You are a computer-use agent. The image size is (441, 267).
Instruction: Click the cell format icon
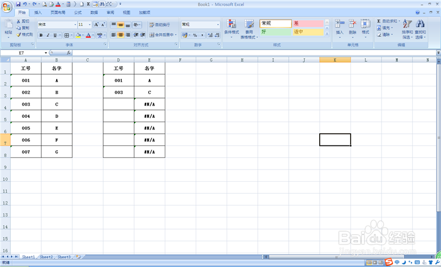click(365, 24)
